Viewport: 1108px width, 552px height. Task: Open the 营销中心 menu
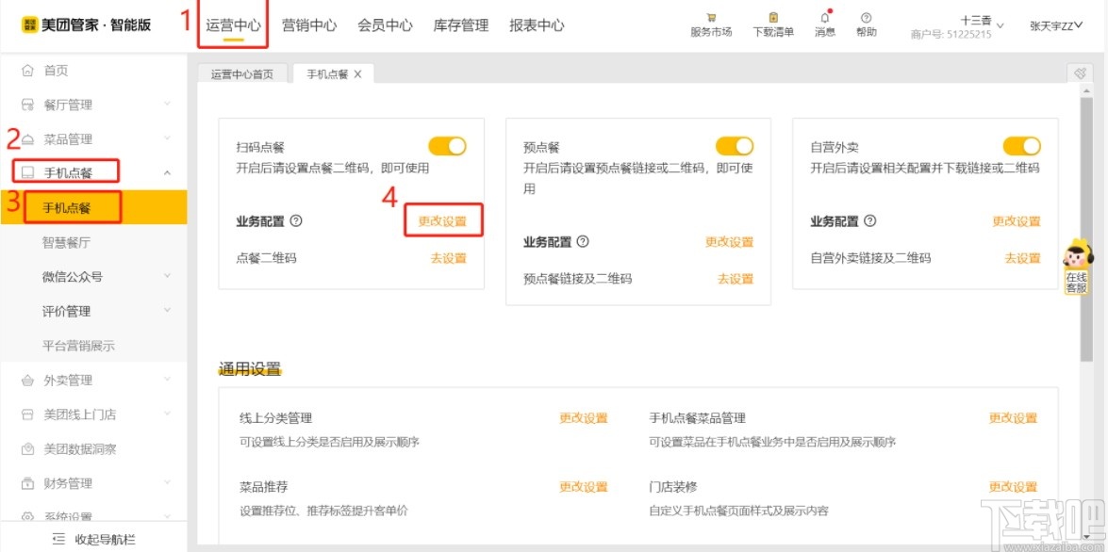tap(309, 25)
